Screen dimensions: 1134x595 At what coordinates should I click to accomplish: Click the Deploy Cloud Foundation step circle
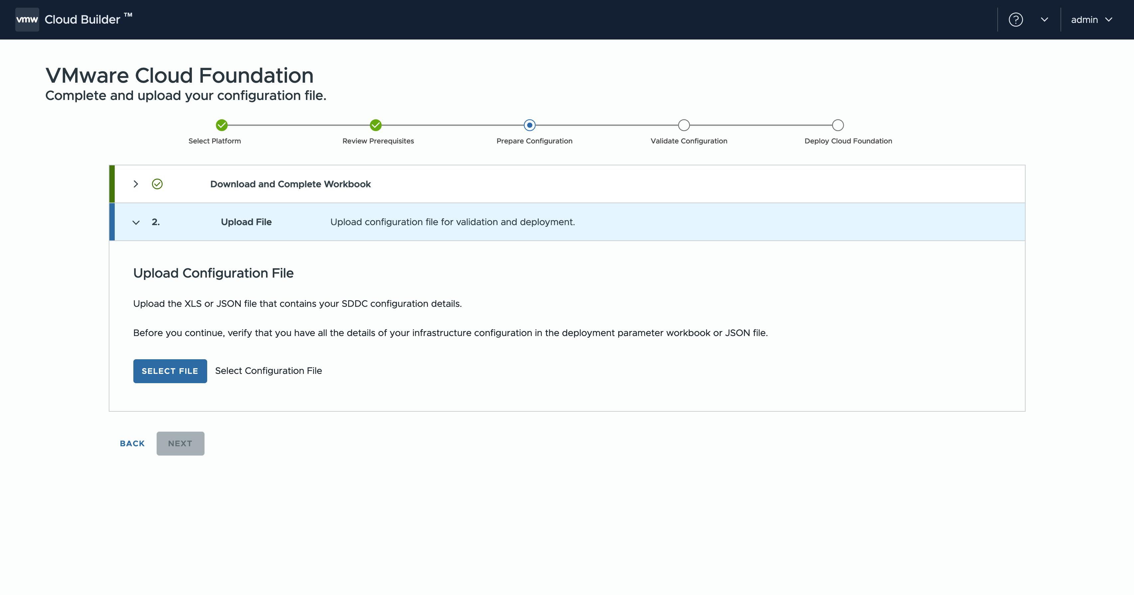(x=838, y=125)
